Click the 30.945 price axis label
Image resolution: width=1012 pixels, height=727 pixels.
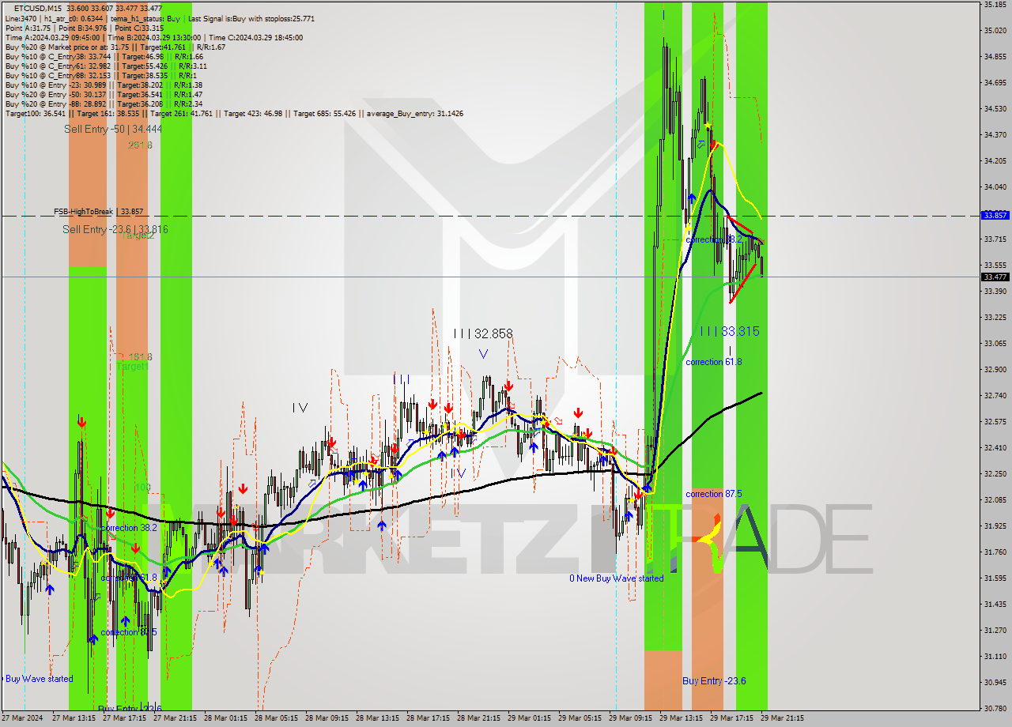[x=995, y=683]
